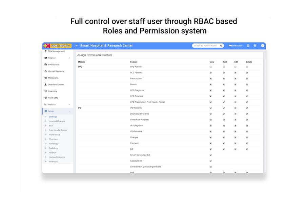
Task: Click the user profile avatar
Action: click(x=262, y=46)
